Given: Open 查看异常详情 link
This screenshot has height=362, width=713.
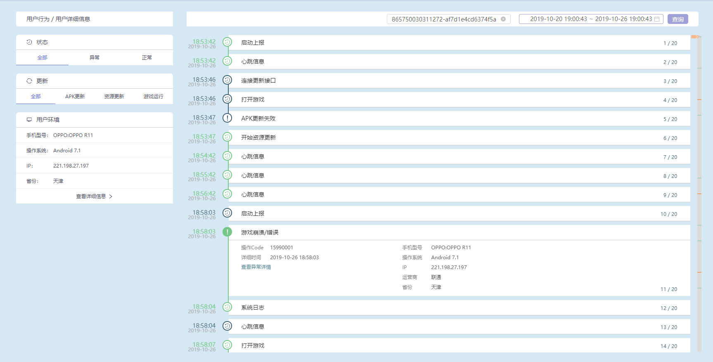Looking at the screenshot, I should pyautogui.click(x=256, y=267).
